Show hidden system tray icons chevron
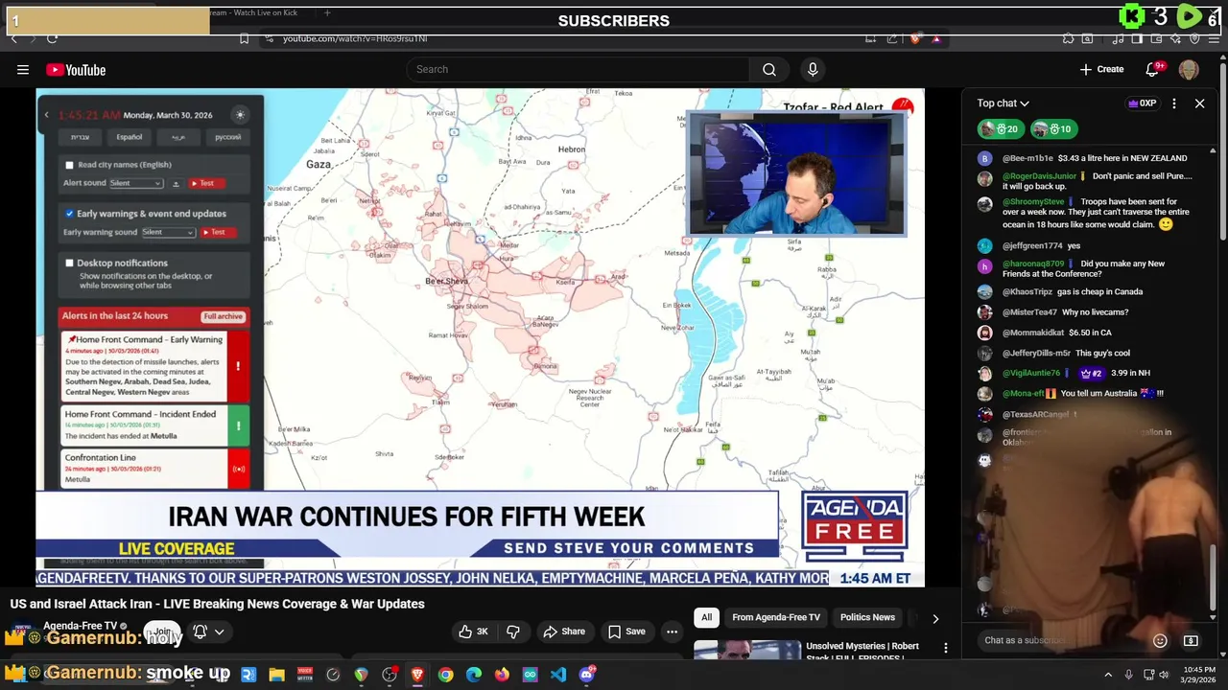This screenshot has height=690, width=1228. click(1108, 675)
